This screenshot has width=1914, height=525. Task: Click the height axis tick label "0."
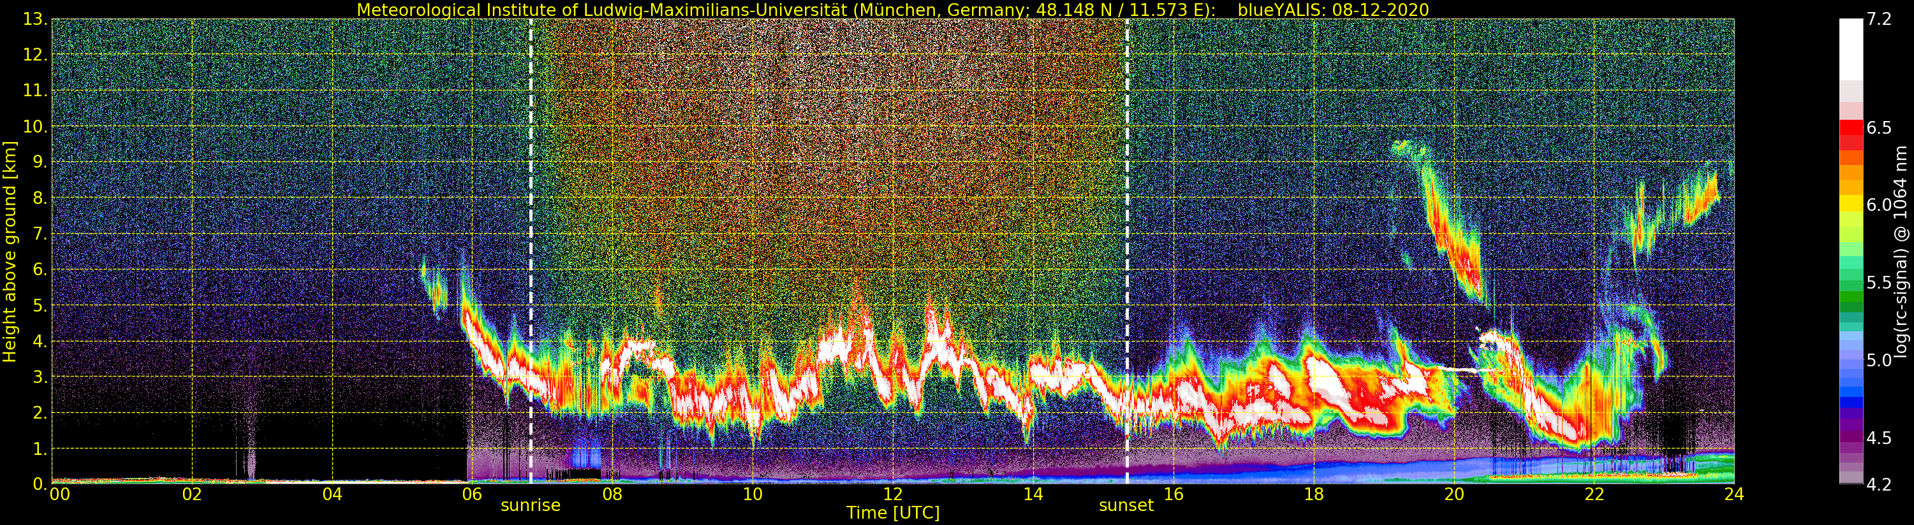click(x=40, y=484)
